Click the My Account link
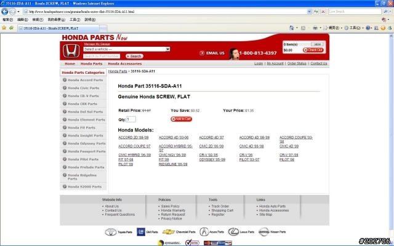394x246 pixels. click(275, 63)
